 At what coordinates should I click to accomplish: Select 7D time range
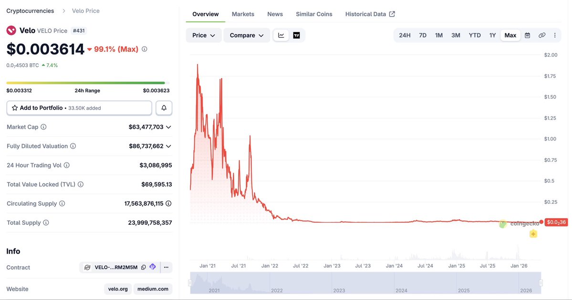(422, 35)
